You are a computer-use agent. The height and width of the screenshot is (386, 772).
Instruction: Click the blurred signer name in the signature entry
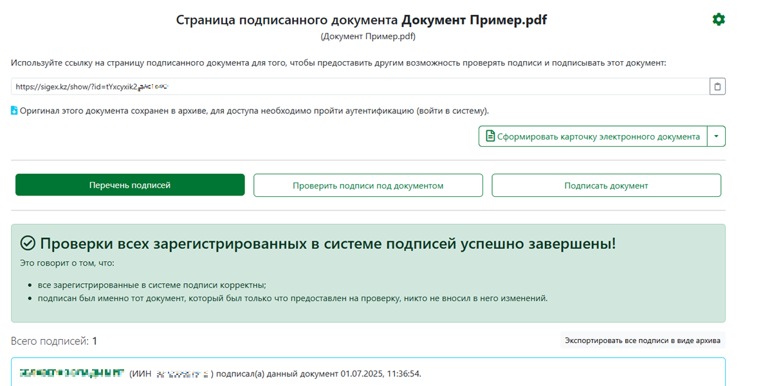point(71,373)
